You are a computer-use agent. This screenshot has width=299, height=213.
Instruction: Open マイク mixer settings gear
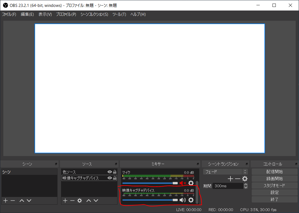pos(191,183)
